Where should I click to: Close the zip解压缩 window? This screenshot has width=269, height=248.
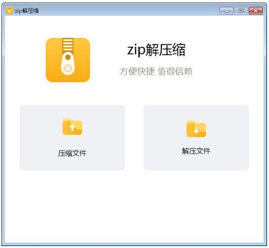pyautogui.click(x=256, y=11)
